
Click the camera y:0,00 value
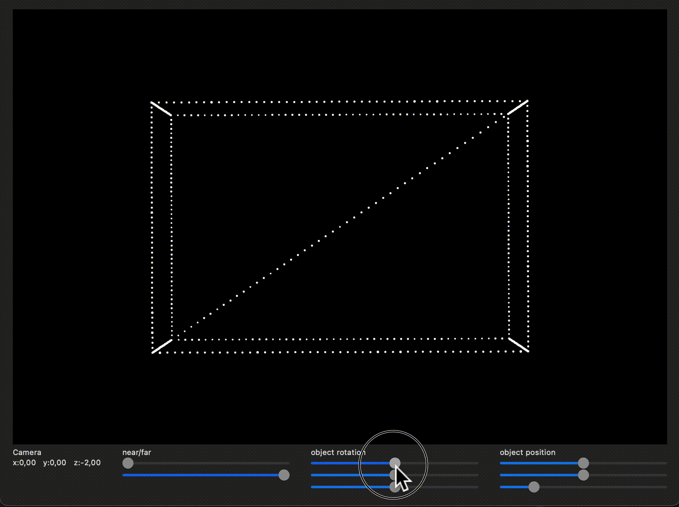point(55,463)
